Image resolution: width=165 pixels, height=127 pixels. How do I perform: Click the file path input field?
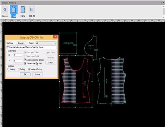31,47
